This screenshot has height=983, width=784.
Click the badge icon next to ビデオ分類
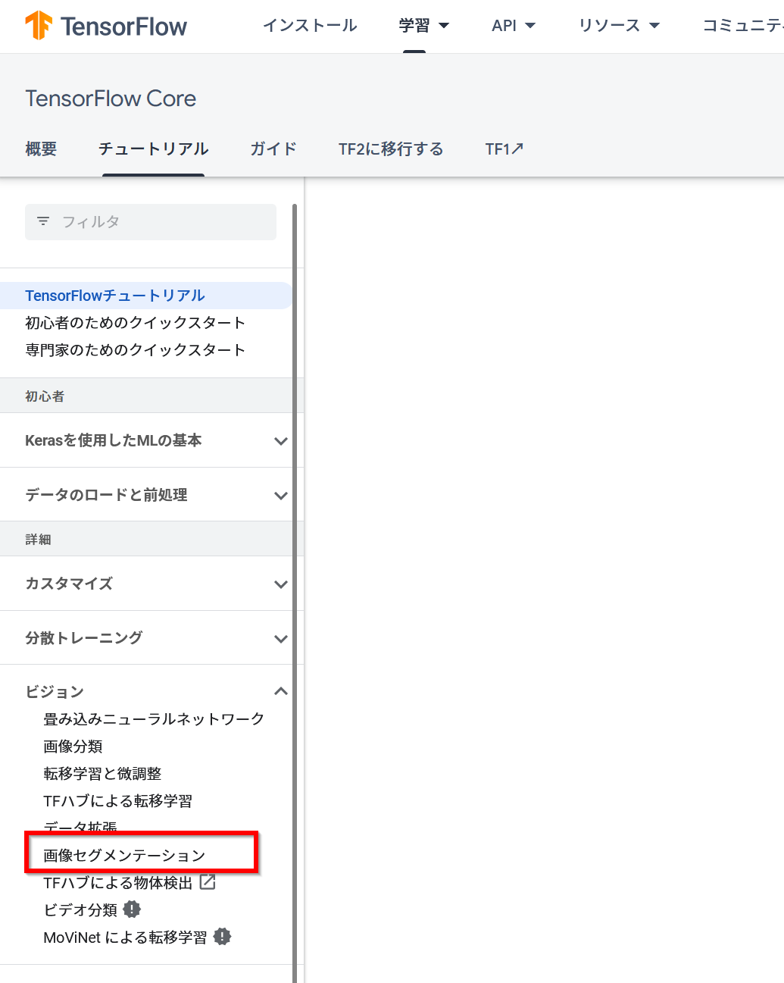click(x=132, y=909)
